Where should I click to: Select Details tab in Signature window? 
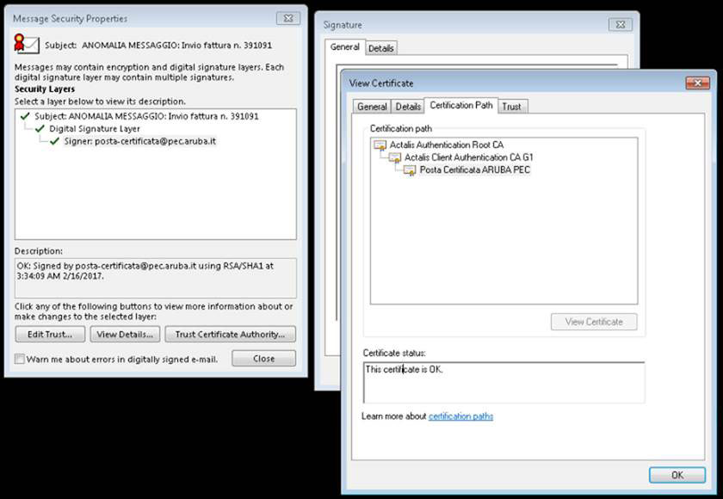click(380, 48)
